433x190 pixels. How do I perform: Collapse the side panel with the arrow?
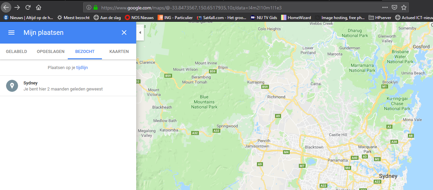(140, 33)
